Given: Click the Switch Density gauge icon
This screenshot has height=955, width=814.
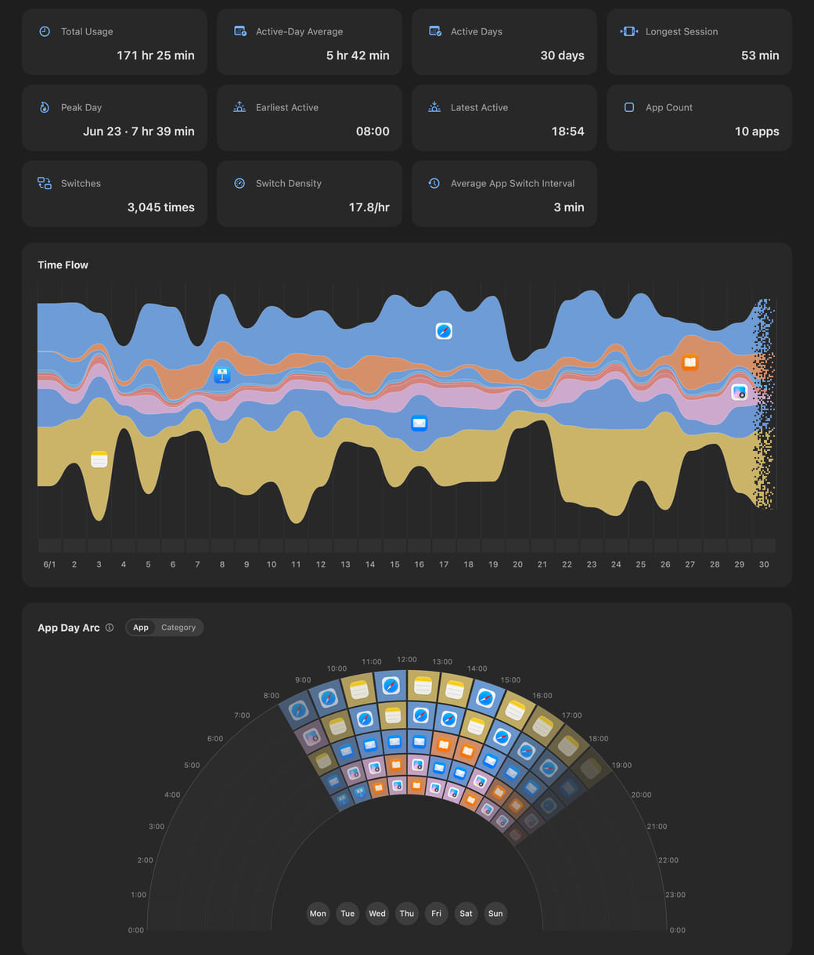Looking at the screenshot, I should [x=240, y=183].
